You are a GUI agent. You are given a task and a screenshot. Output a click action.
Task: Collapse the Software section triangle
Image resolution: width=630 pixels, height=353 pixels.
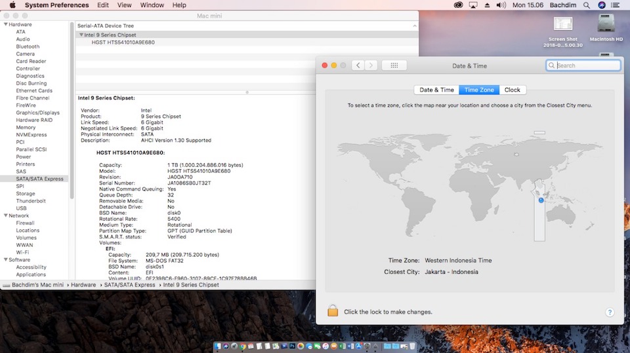[6, 259]
